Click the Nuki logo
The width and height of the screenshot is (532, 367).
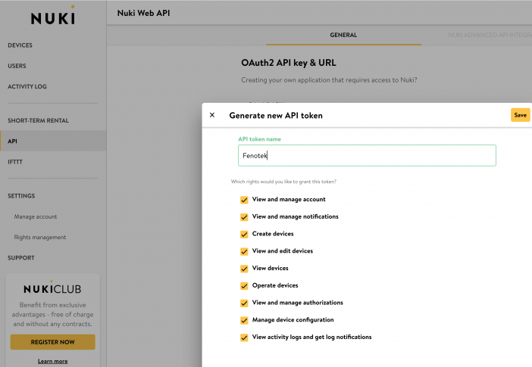coord(53,16)
